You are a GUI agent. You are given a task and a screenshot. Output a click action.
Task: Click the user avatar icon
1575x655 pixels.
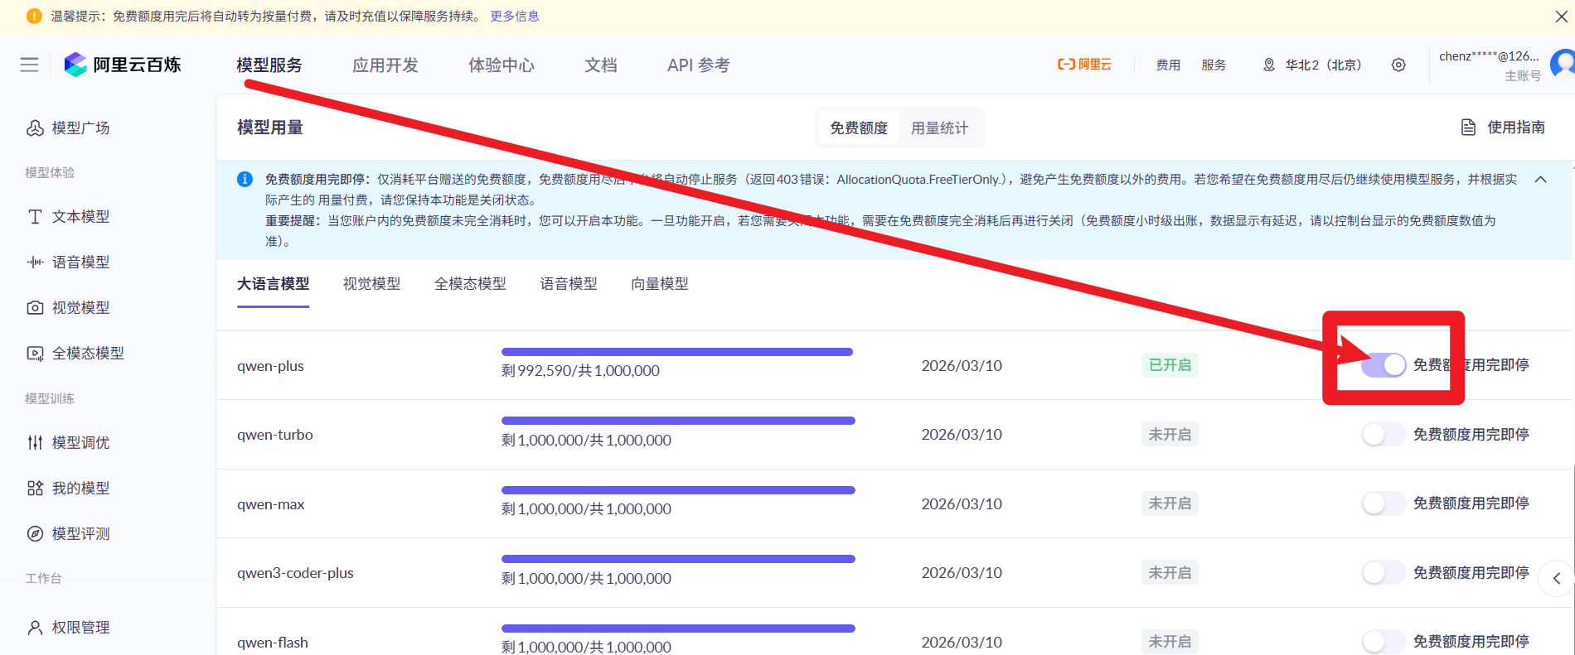1563,63
